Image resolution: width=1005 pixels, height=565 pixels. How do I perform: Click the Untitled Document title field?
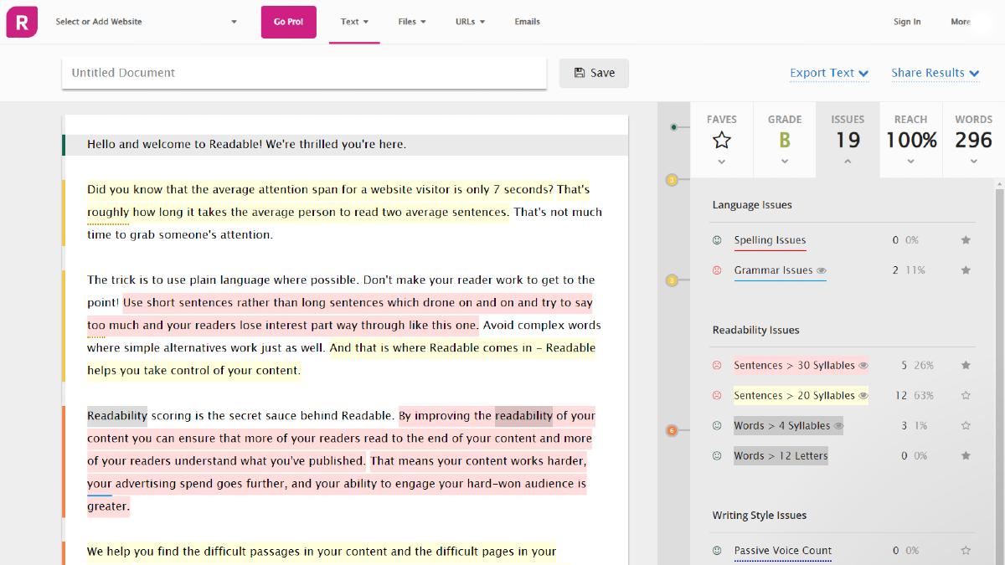pyautogui.click(x=304, y=73)
